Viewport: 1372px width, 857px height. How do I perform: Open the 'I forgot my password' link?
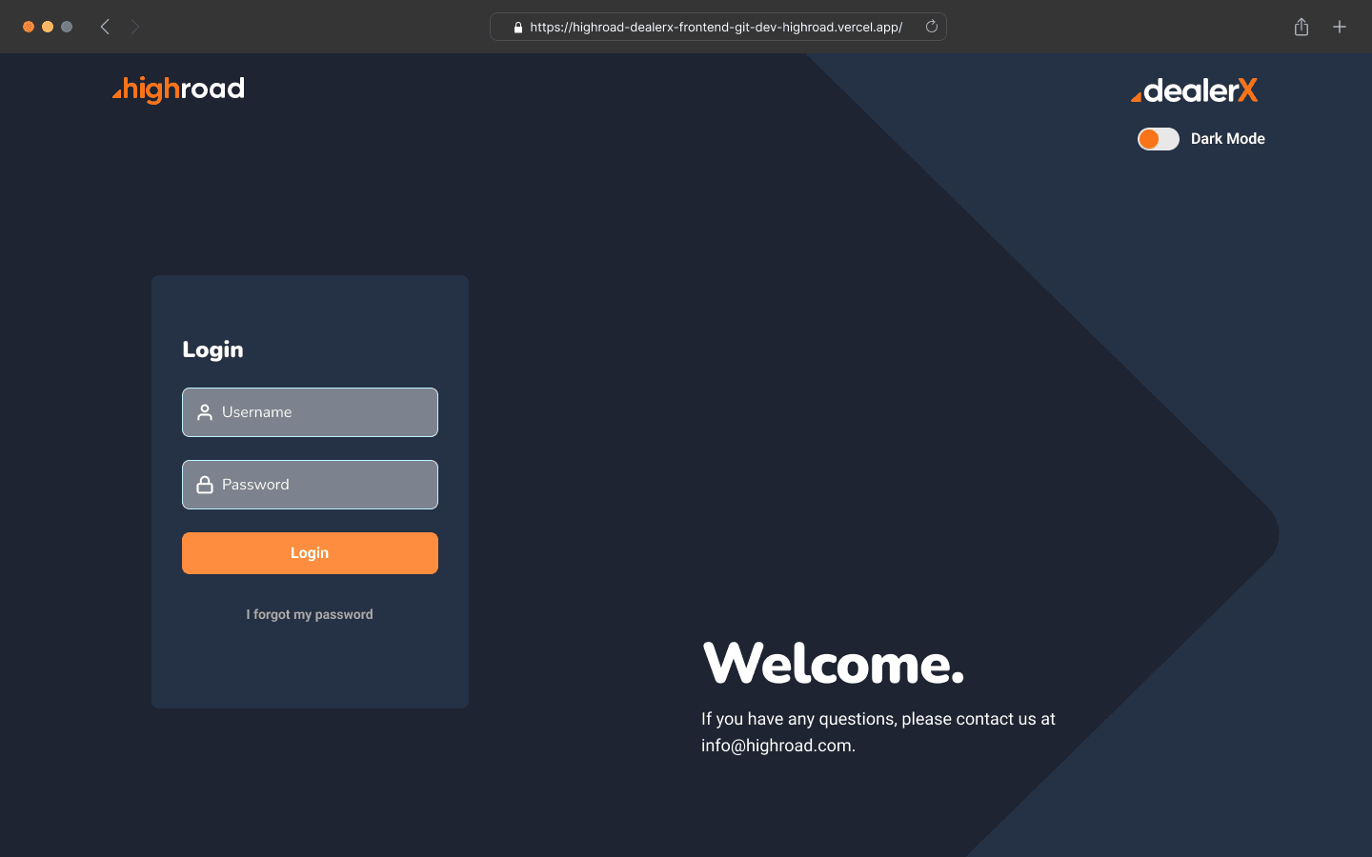(x=310, y=615)
